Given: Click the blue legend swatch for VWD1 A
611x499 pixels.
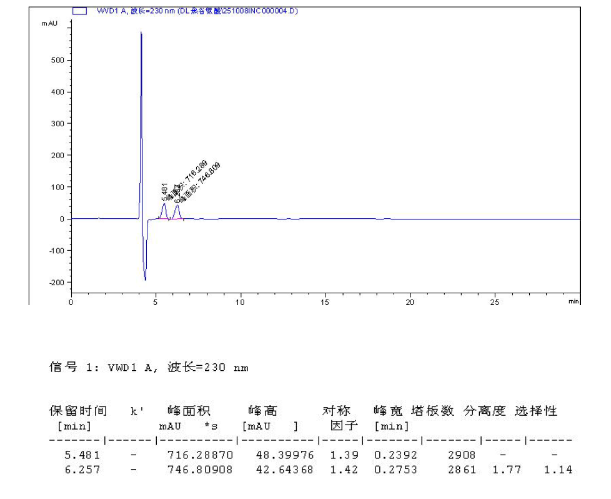Looking at the screenshot, I should tap(79, 11).
